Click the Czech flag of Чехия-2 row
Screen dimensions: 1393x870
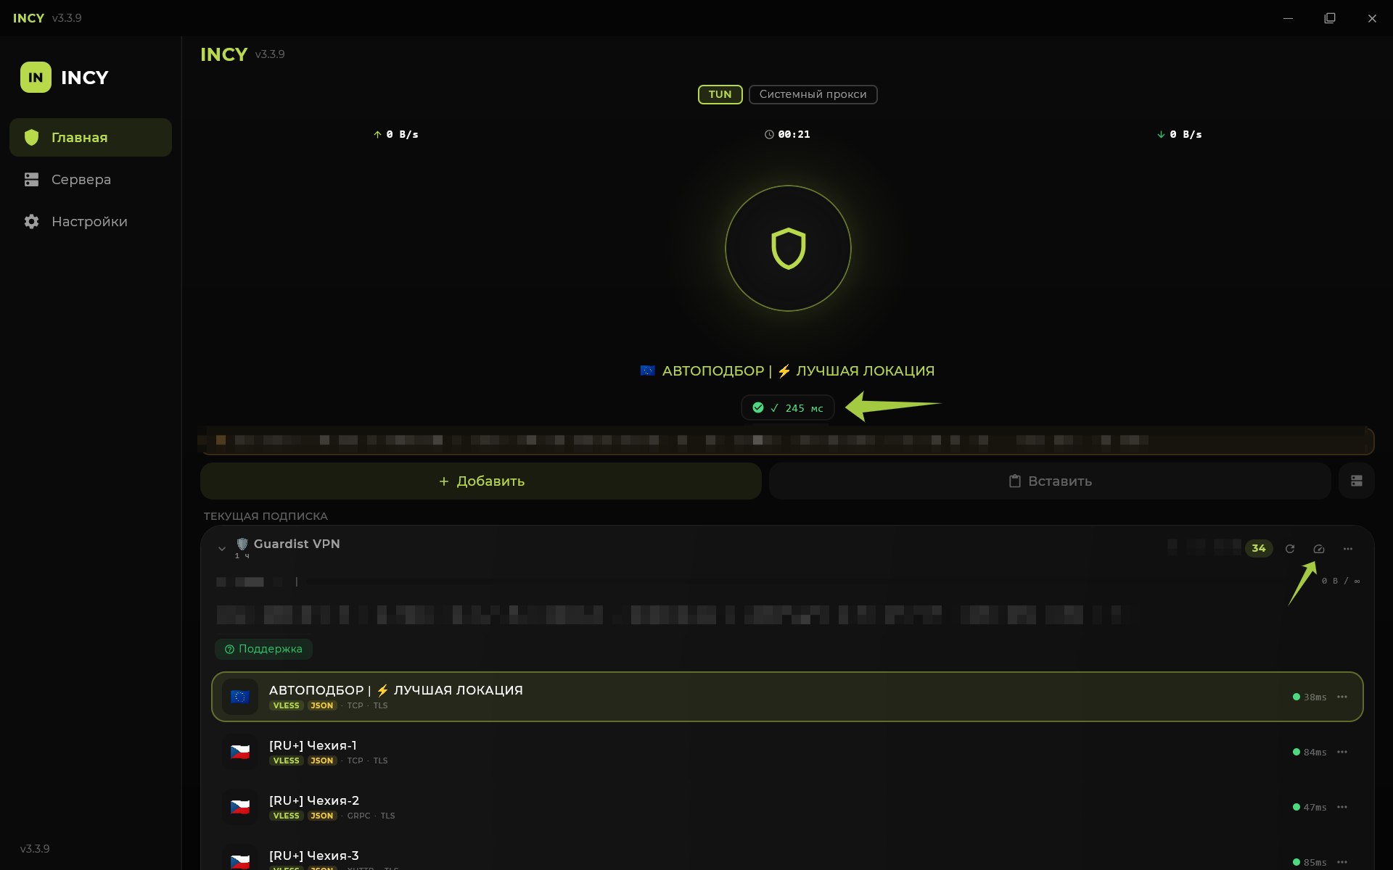click(x=240, y=807)
